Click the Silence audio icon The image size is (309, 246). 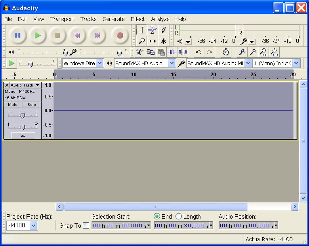(x=183, y=52)
